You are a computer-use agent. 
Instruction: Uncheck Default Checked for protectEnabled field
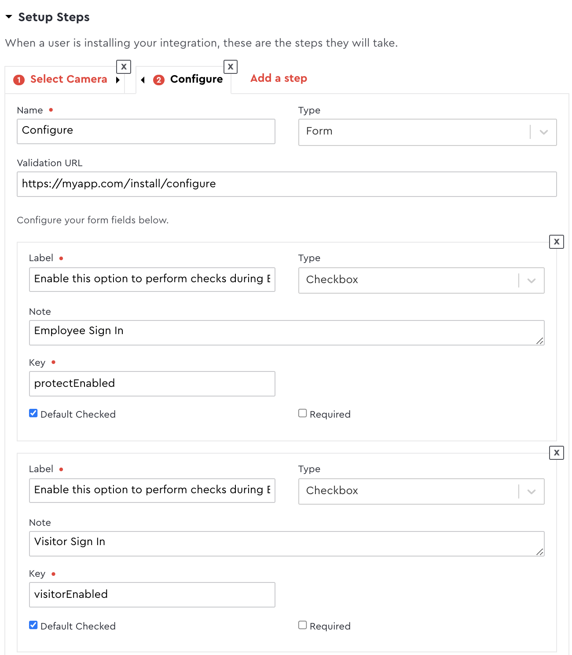(33, 413)
